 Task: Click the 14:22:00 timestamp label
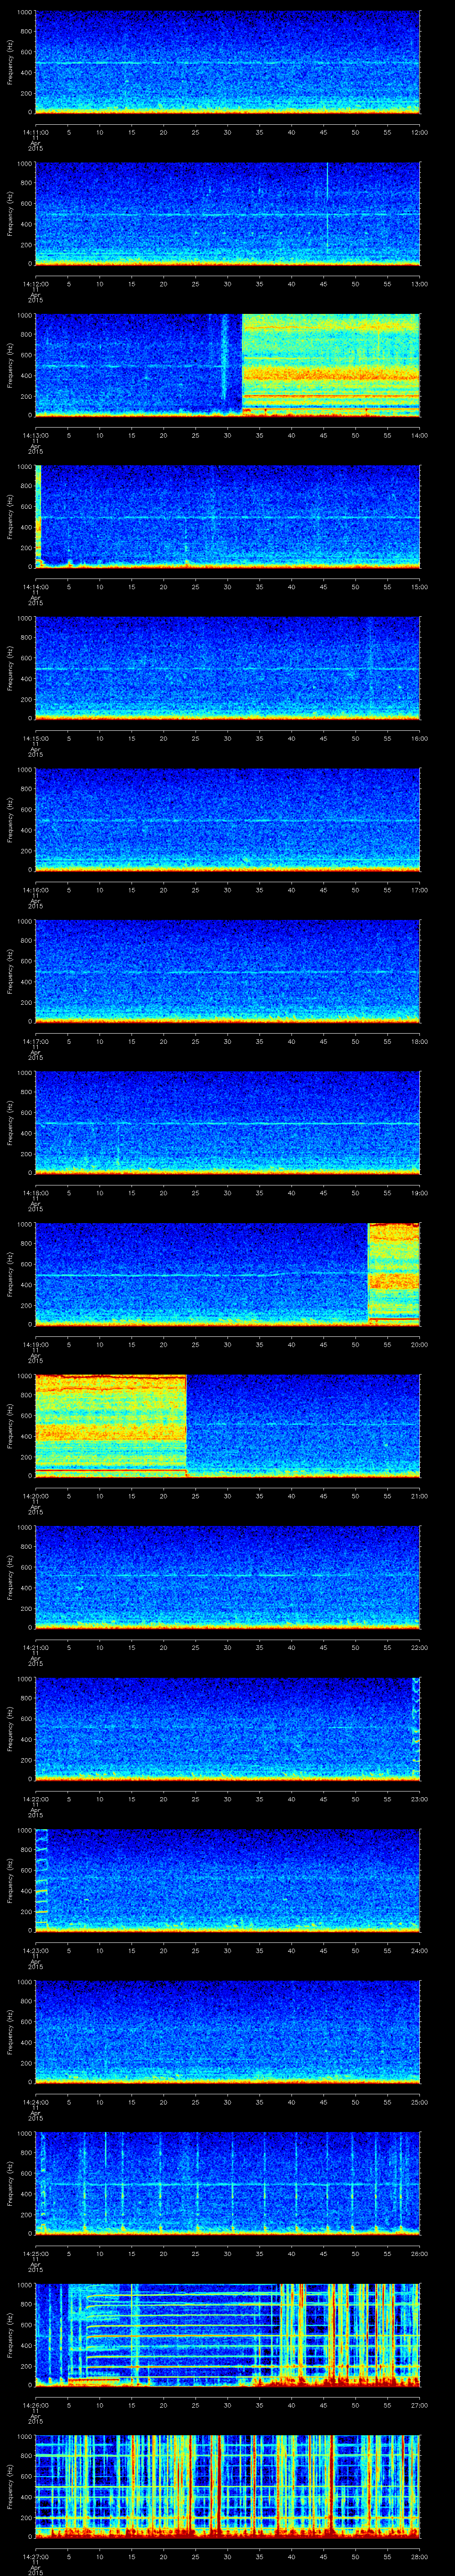pos(35,1799)
